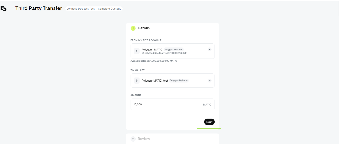Click the step 2 grey circle indicator
This screenshot has width=339, height=144.
133,139
